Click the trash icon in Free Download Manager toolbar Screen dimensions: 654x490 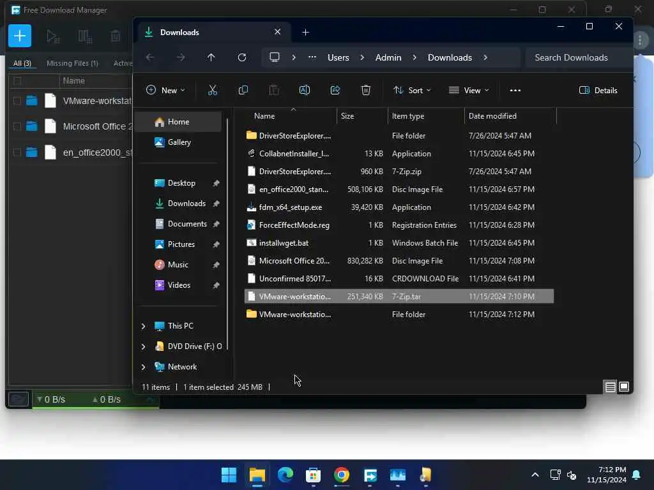pos(116,36)
